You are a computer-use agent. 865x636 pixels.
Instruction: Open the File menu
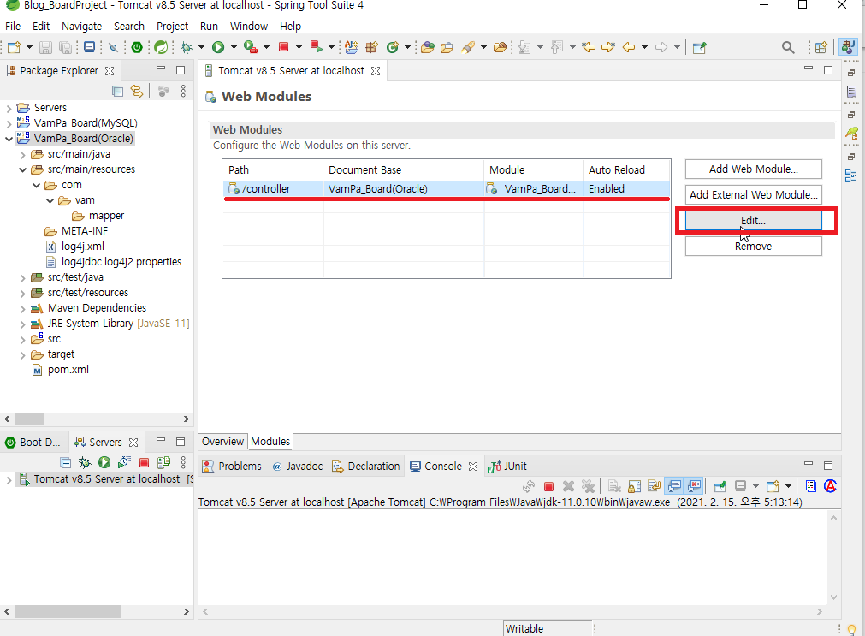click(13, 26)
